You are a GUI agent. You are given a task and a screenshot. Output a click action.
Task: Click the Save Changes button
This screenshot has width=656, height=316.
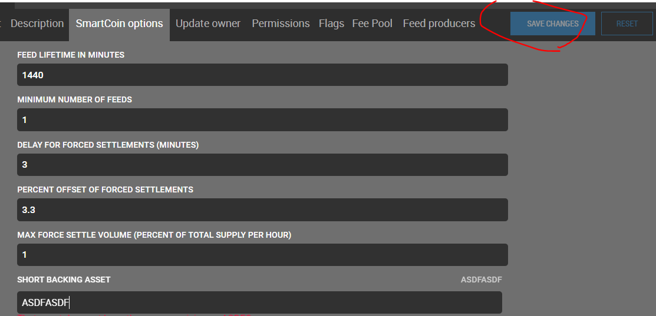point(553,24)
